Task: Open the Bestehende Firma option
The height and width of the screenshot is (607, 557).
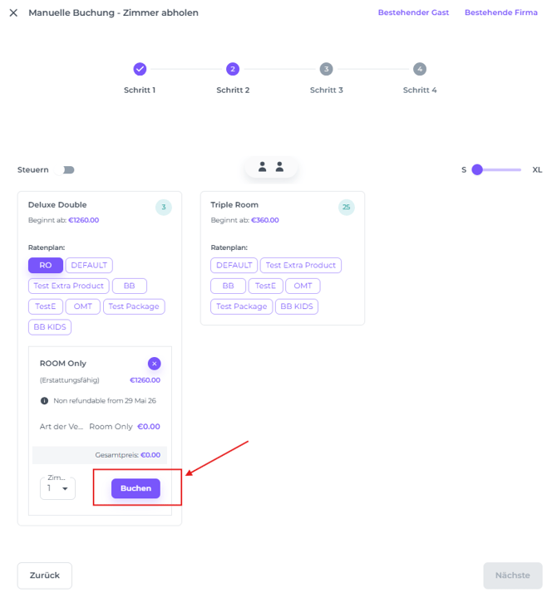Action: tap(500, 13)
